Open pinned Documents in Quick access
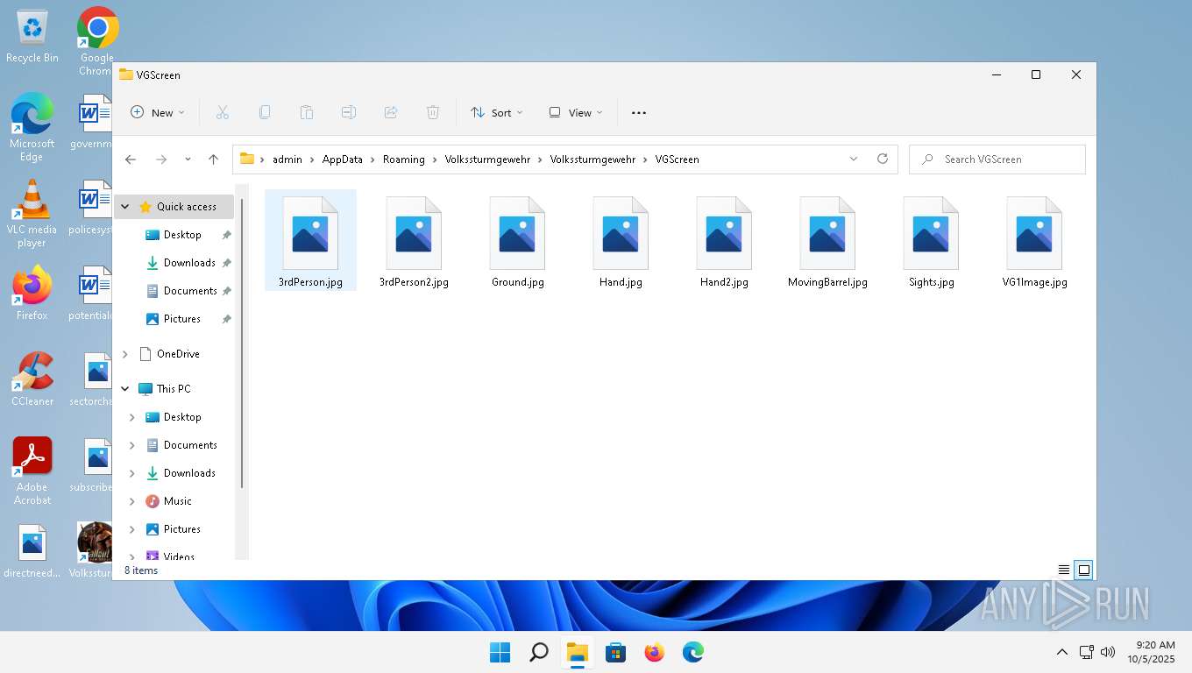This screenshot has width=1192, height=673. pyautogui.click(x=182, y=291)
